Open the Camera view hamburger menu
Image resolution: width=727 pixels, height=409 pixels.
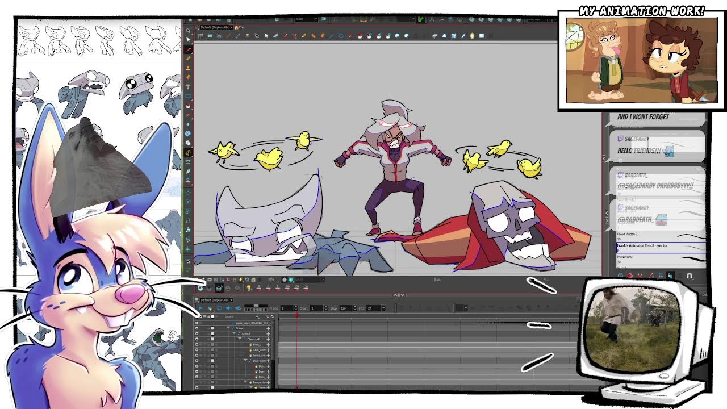click(197, 27)
